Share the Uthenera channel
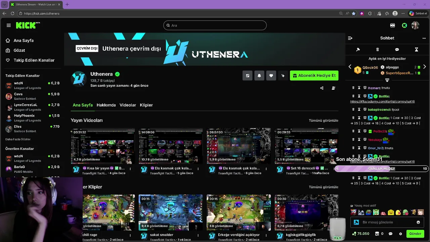The width and height of the screenshot is (430, 242). pos(322,88)
